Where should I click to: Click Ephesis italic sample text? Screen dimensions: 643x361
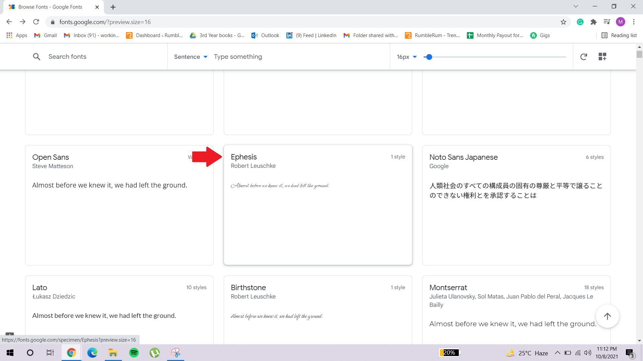coord(280,186)
